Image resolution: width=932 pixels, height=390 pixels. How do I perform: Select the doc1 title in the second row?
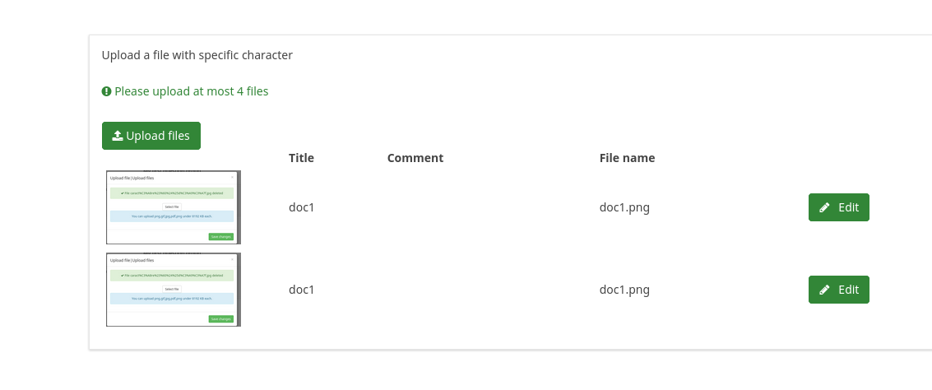[x=301, y=290]
